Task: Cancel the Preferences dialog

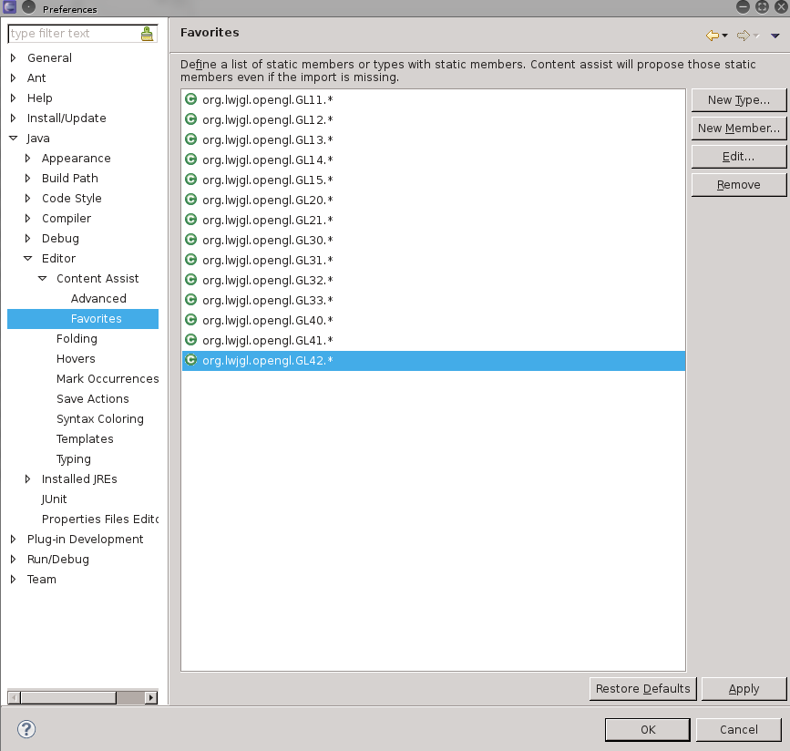Action: (x=739, y=729)
